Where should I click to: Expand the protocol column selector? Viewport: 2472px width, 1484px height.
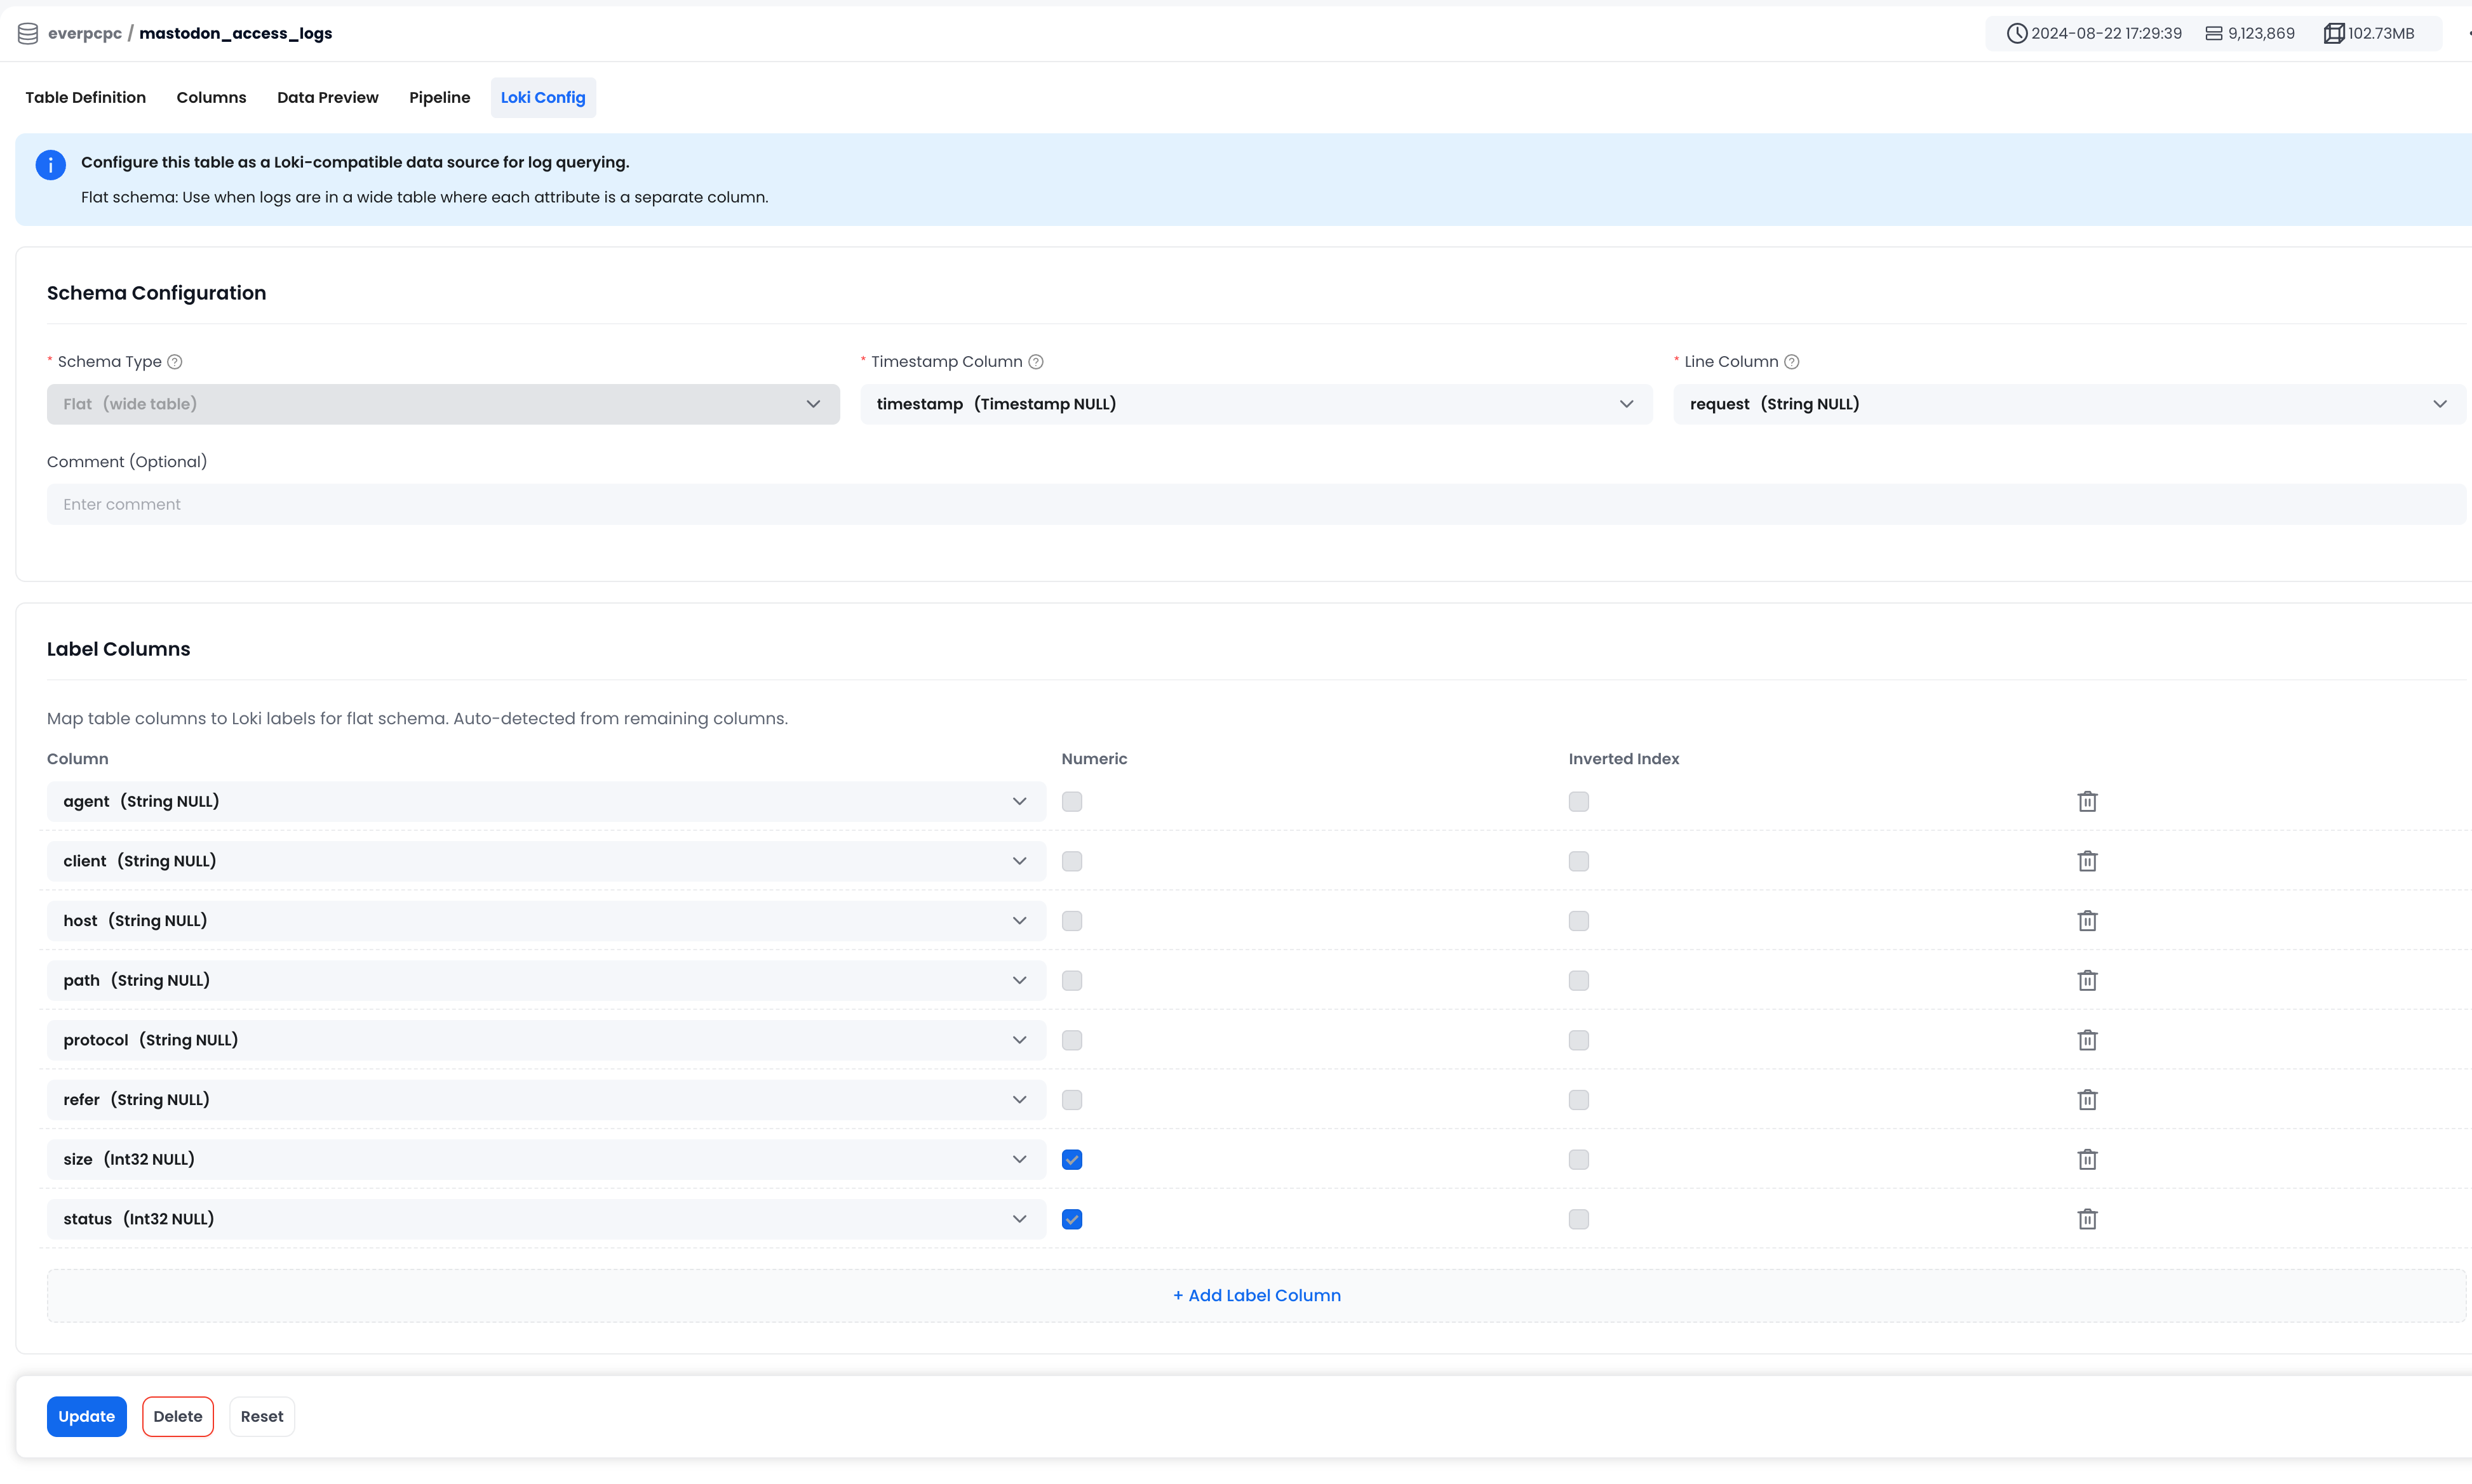(1019, 1040)
